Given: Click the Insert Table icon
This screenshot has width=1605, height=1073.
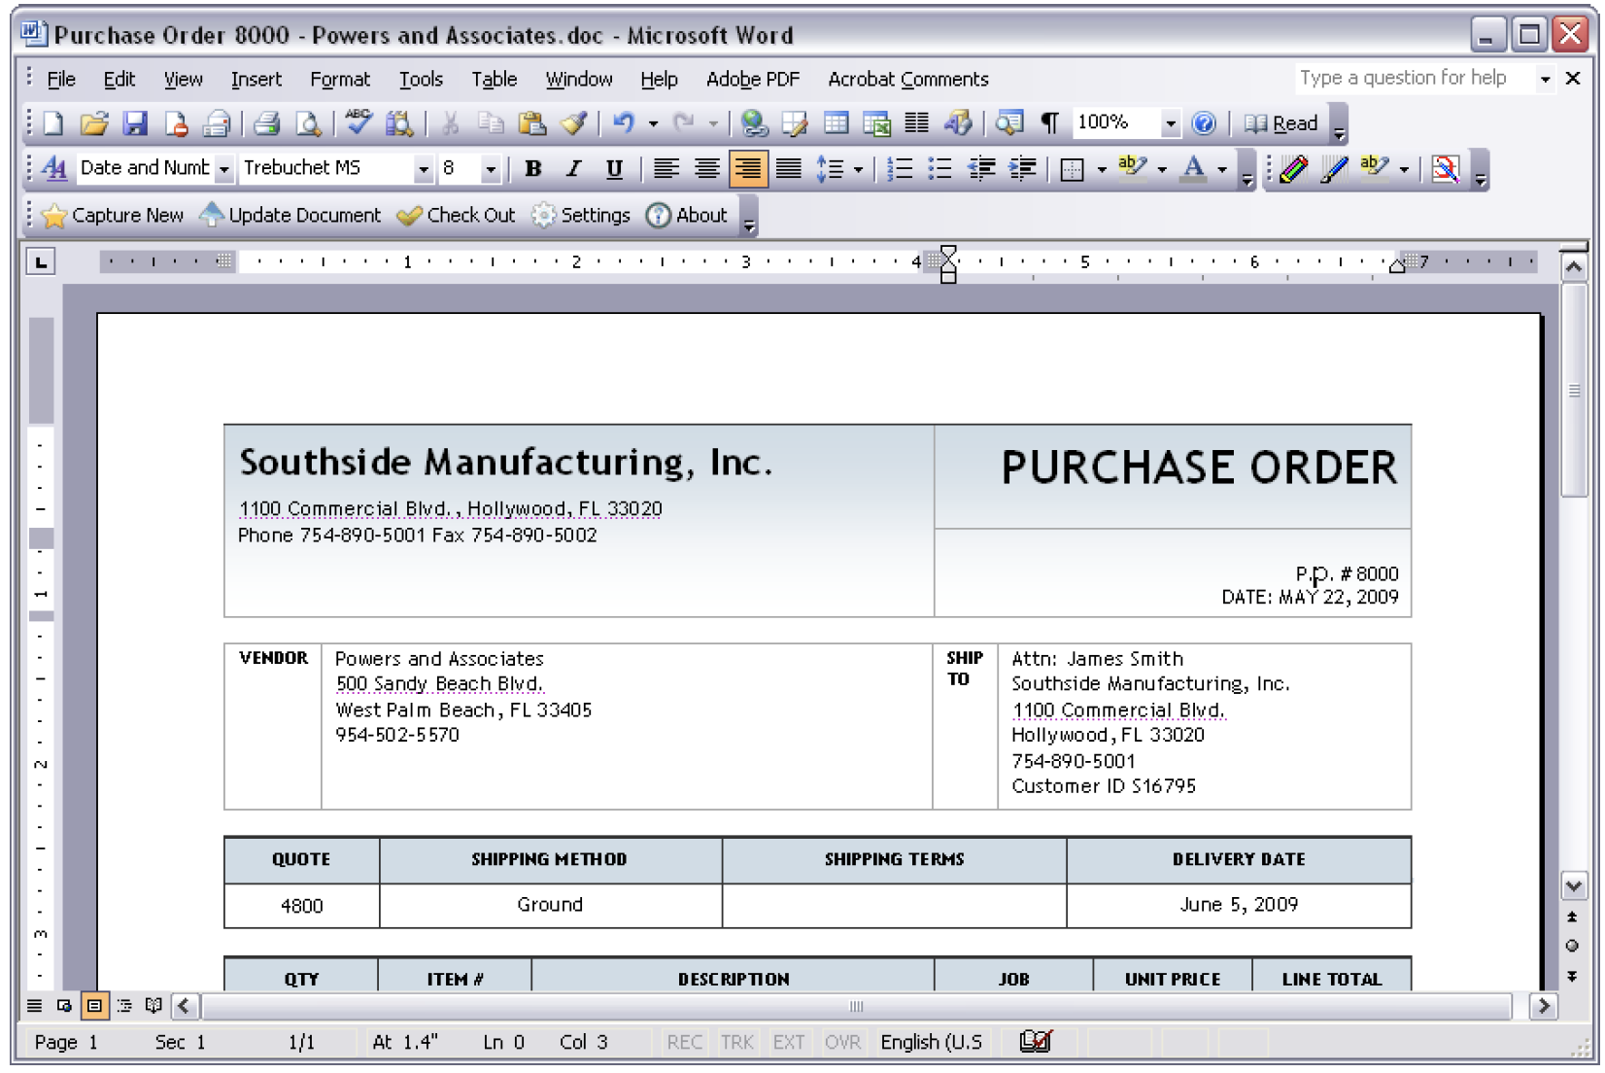Looking at the screenshot, I should [836, 123].
